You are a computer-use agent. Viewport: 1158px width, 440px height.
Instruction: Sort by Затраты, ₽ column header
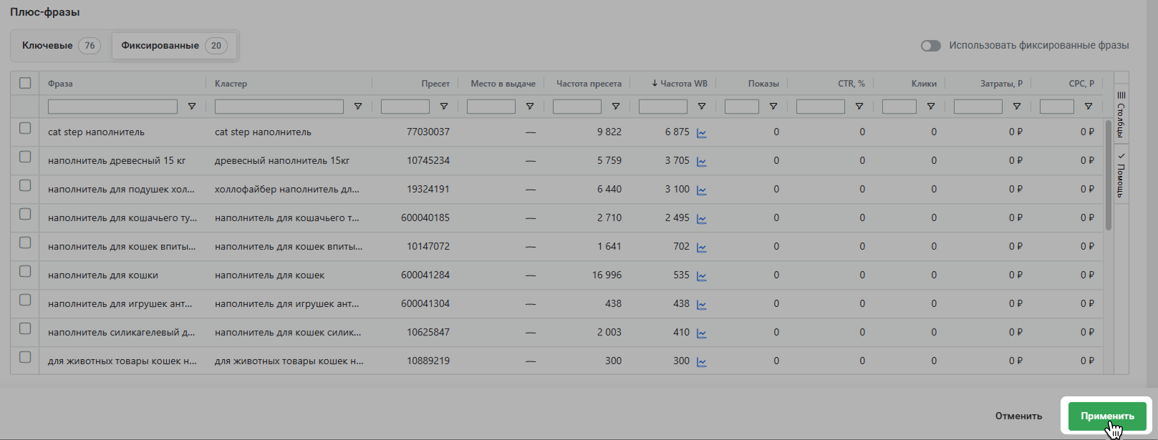(1001, 83)
